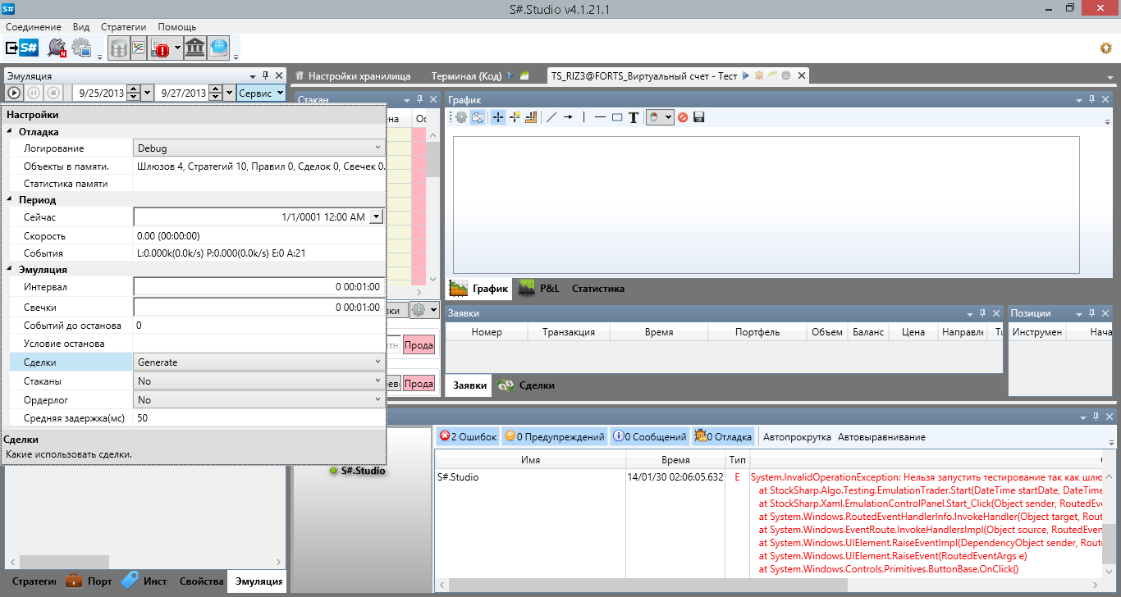The image size is (1121, 597).
Task: Toggle the 2 Ошибок filter
Action: [468, 437]
